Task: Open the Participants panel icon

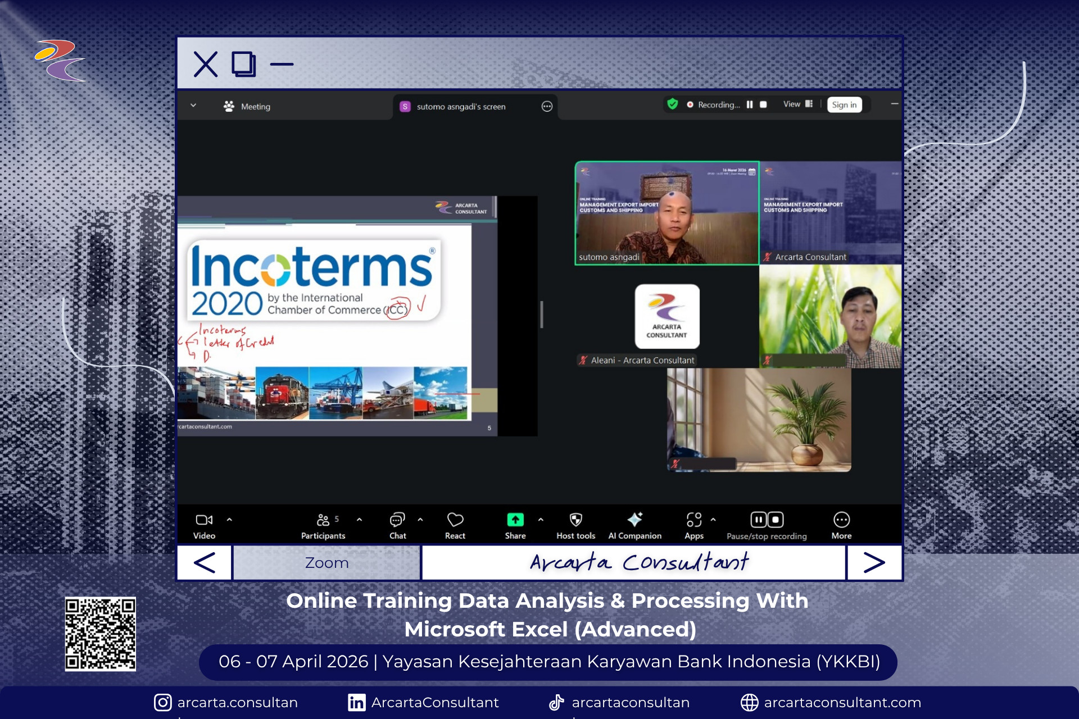Action: click(323, 520)
